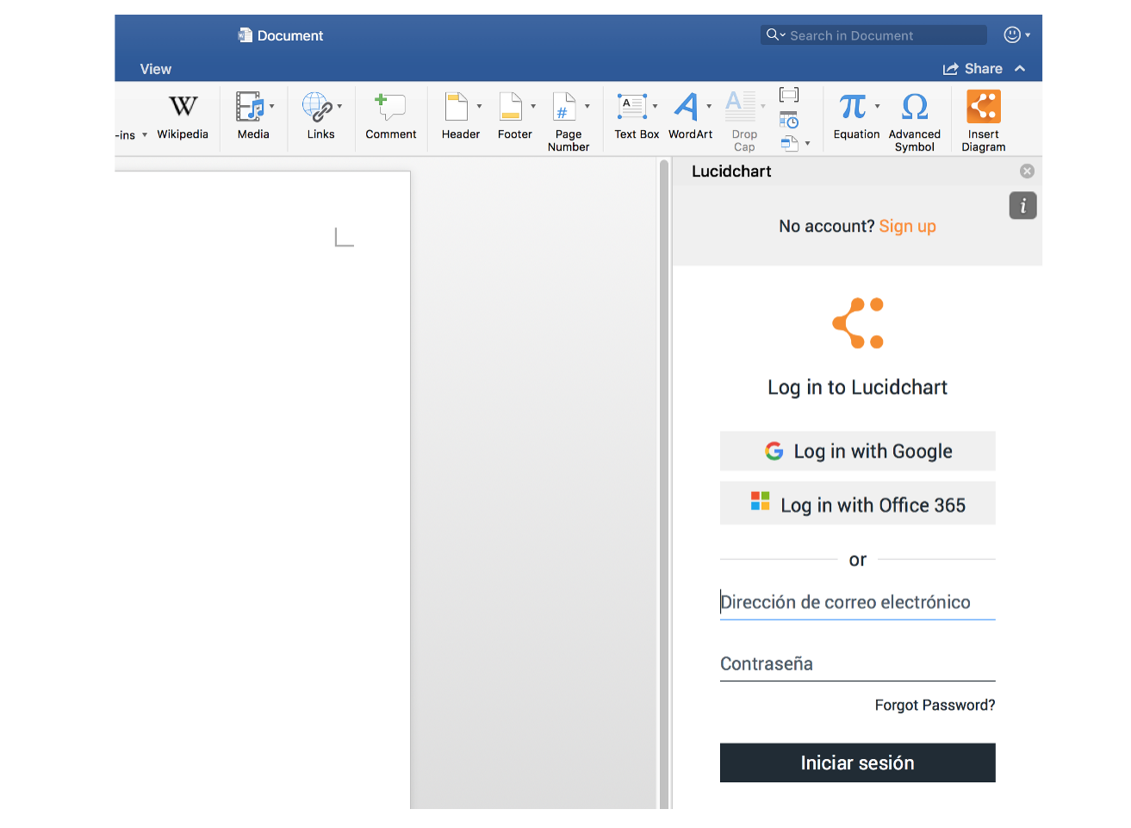Click the Page Number icon
1131x828 pixels.
(564, 107)
